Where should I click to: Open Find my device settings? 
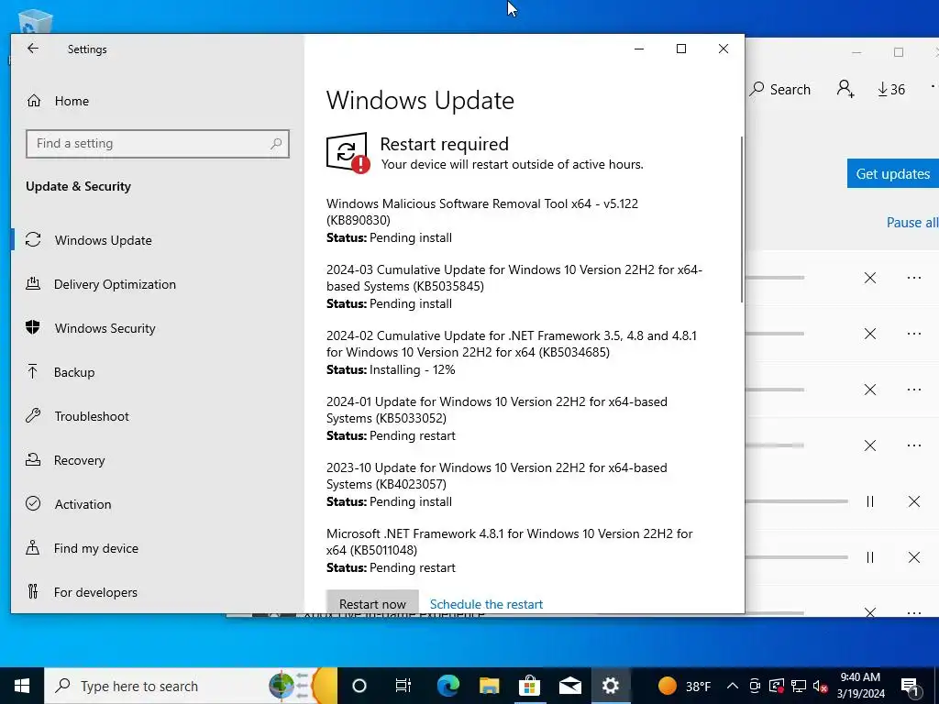pos(95,548)
